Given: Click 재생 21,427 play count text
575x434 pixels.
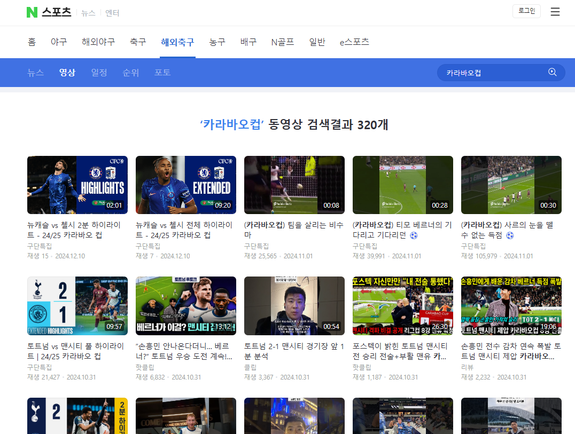Looking at the screenshot, I should pos(43,377).
